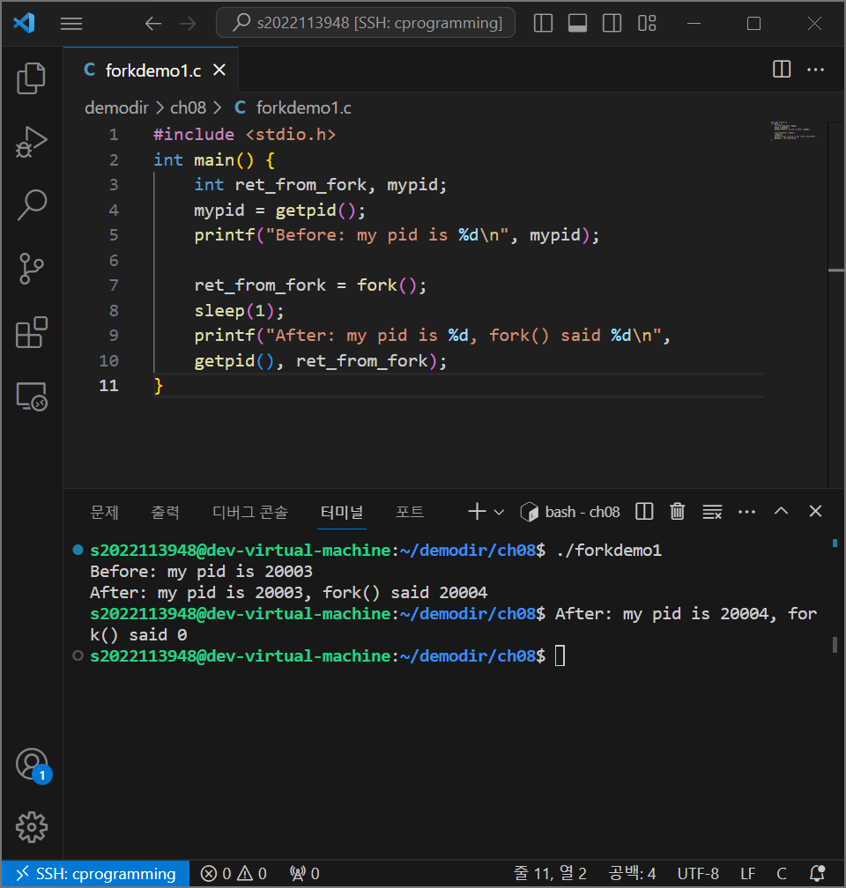
Task: Open terminal panel more actions
Action: pos(746,511)
